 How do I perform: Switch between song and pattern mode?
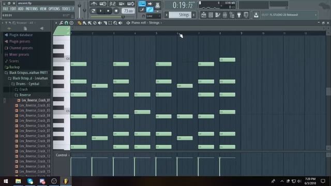93,11
